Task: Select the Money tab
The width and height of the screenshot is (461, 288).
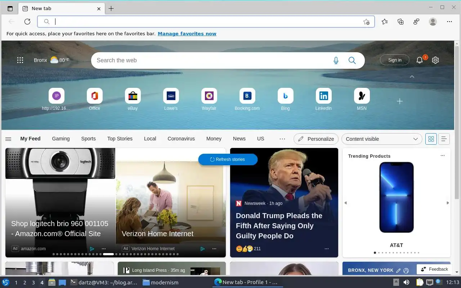Action: [x=214, y=139]
